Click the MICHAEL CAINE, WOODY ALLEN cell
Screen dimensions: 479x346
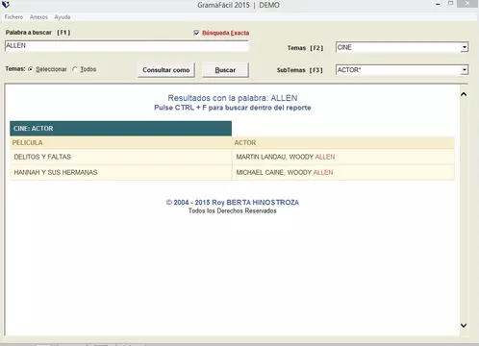[343, 172]
